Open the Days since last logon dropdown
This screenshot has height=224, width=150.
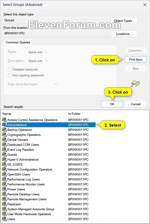49,84
